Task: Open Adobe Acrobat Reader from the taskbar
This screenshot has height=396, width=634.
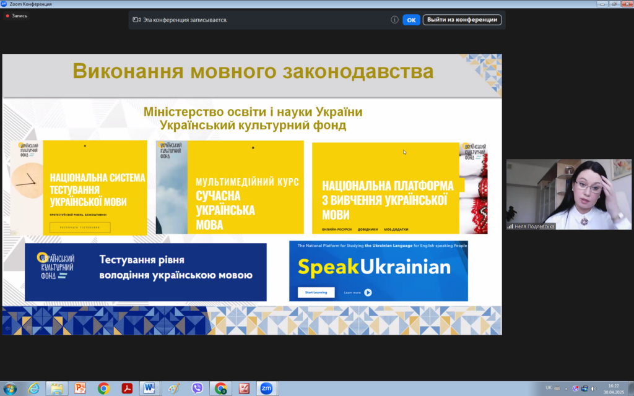Action: click(x=127, y=389)
